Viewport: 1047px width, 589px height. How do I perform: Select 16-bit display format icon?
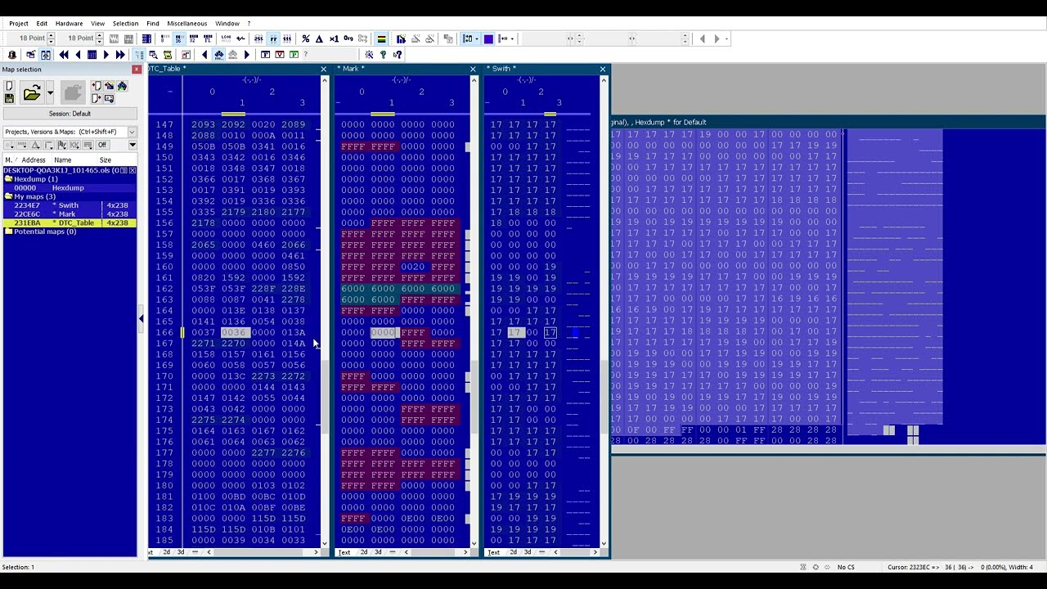point(177,38)
